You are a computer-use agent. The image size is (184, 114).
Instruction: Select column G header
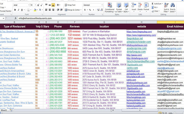point(104,22)
